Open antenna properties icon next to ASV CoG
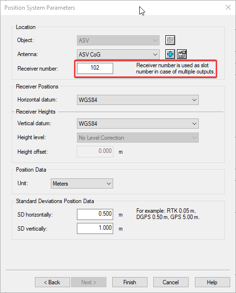This screenshot has height=293, width=236. coord(182,54)
